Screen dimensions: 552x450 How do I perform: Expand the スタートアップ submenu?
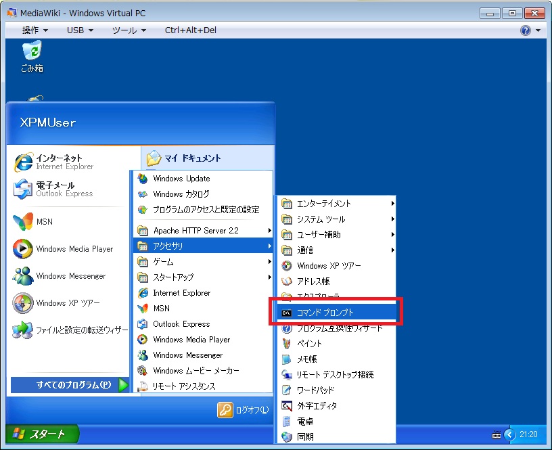tap(203, 277)
